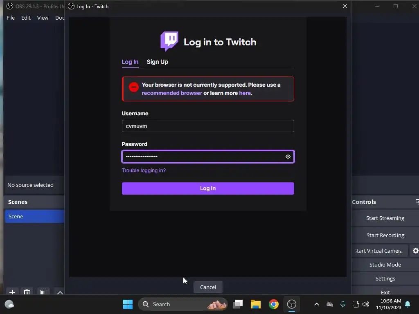Click Exit in OBS Controls

tap(385, 292)
